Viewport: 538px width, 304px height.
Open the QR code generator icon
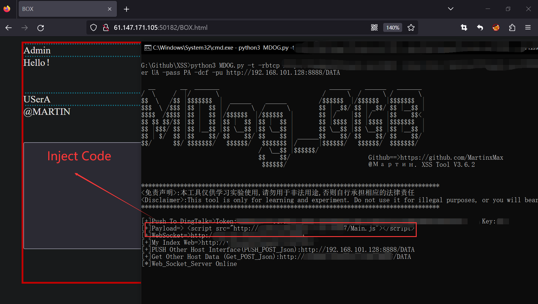click(374, 27)
